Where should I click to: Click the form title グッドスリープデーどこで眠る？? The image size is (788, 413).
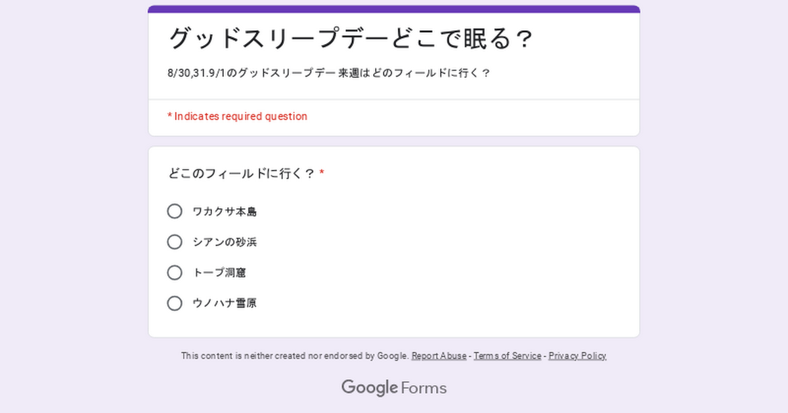point(350,39)
